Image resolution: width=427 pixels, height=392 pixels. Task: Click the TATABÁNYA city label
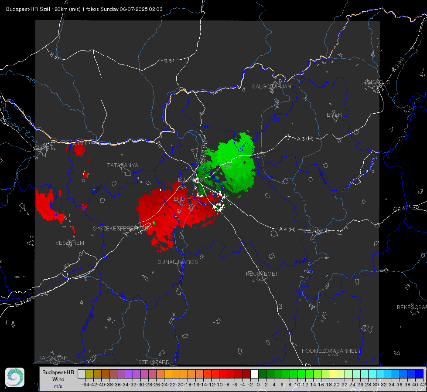click(123, 165)
